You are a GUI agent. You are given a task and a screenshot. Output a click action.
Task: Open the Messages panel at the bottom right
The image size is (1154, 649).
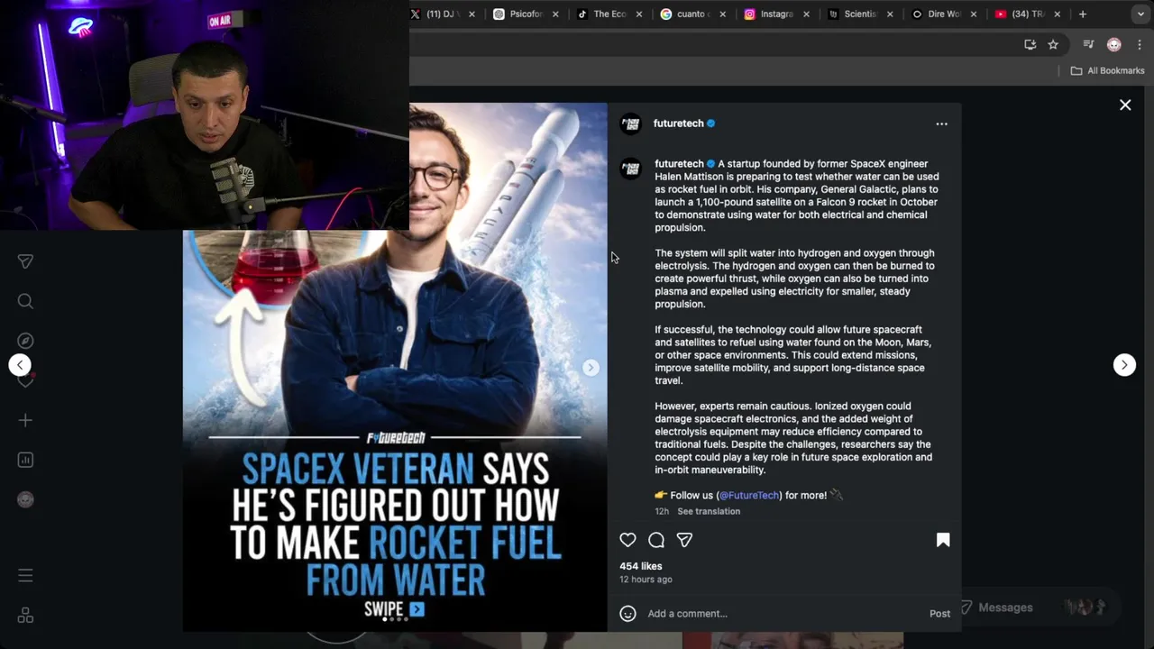click(1037, 608)
